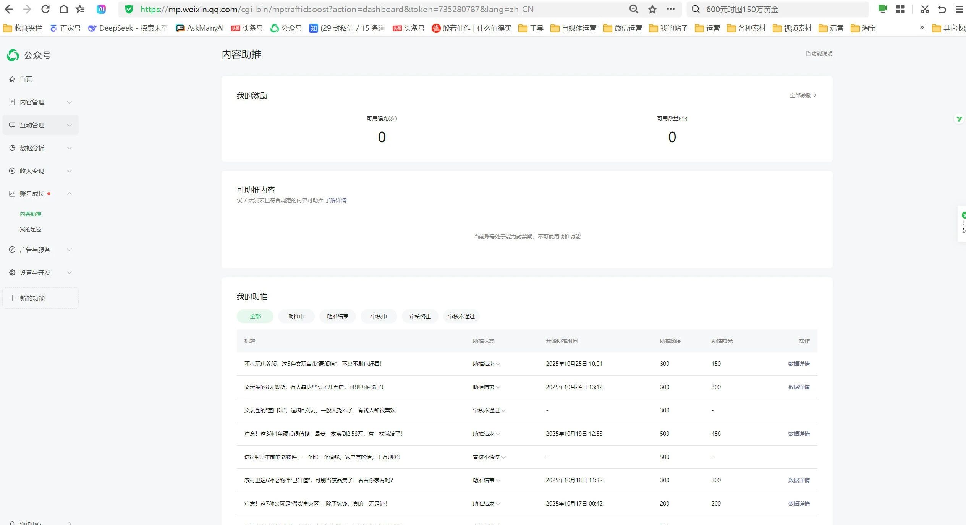
Task: Open 助推结束 status dropdown in first row
Action: click(x=486, y=364)
